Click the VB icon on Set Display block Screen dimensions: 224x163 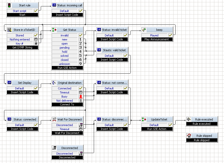point(9,83)
